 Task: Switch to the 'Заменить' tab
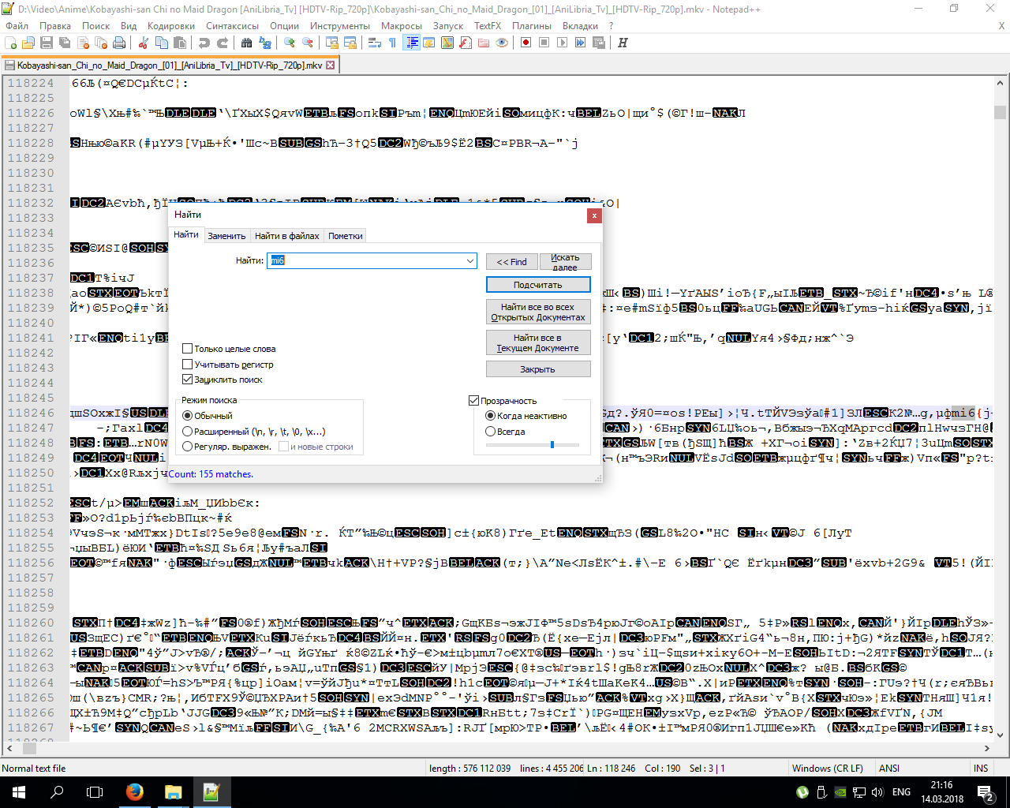click(226, 236)
